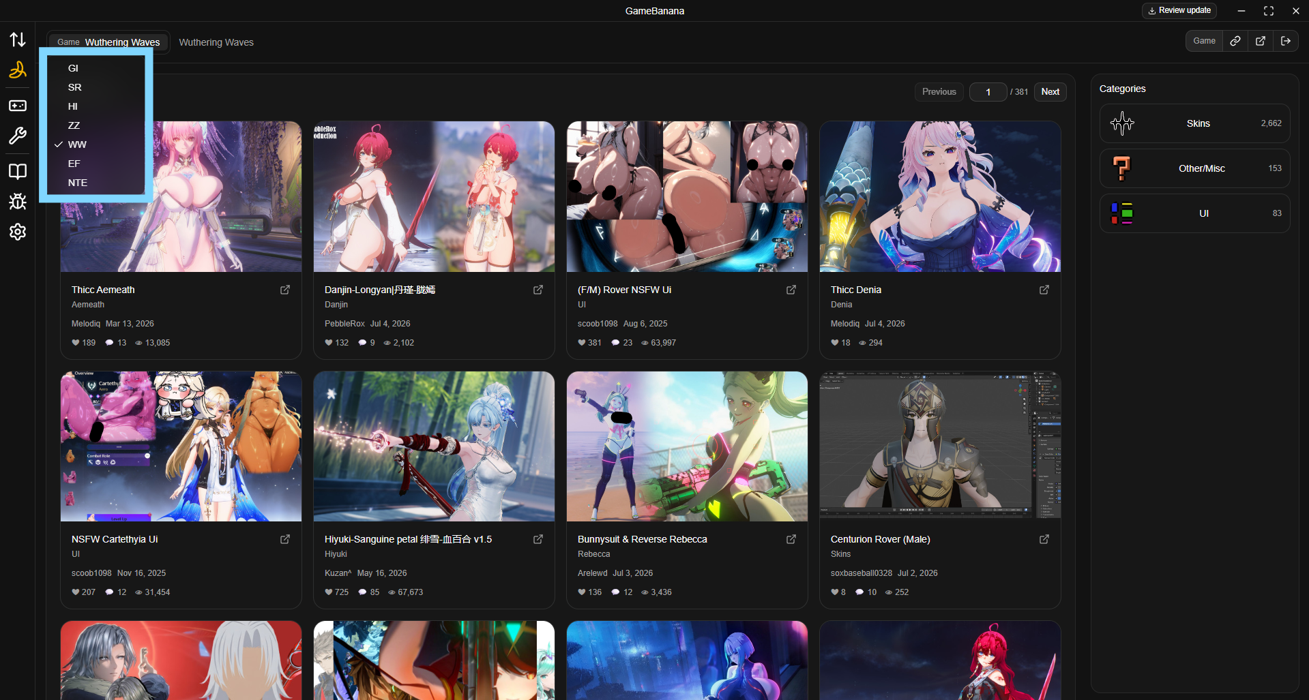Click the open externally icon in top toolbar

point(1261,41)
